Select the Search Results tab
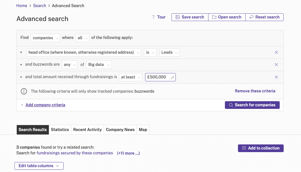The image size is (301, 172). pyautogui.click(x=33, y=130)
